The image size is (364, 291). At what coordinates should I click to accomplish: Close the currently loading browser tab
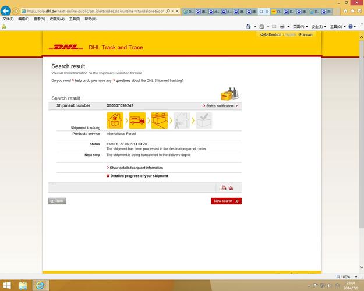pyautogui.click(x=267, y=12)
